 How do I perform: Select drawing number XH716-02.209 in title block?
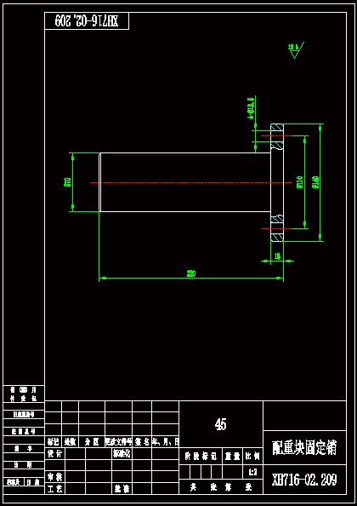coord(304,480)
